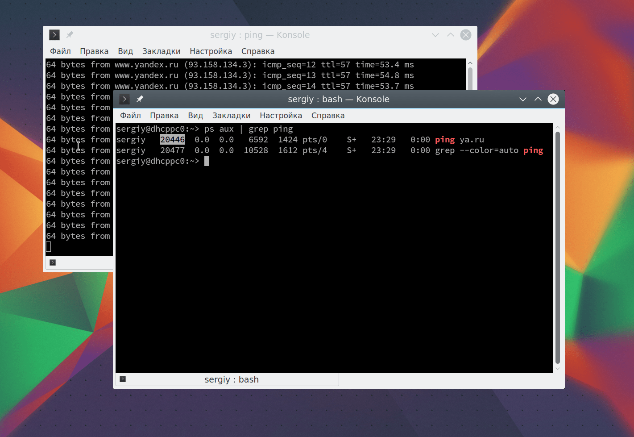Click the terminal icon in ping Konsole titlebar
Image resolution: width=634 pixels, height=437 pixels.
click(54, 35)
